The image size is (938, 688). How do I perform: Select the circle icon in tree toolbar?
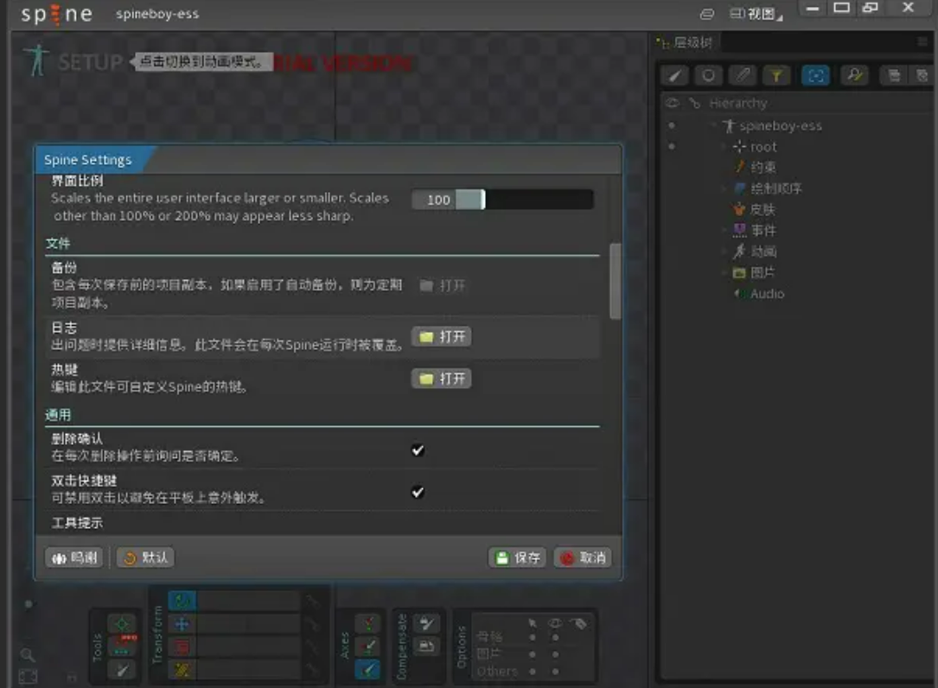point(708,75)
